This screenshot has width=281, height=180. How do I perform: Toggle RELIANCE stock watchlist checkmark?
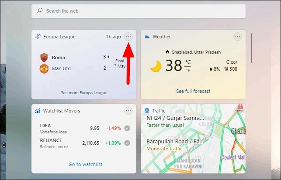tap(127, 143)
